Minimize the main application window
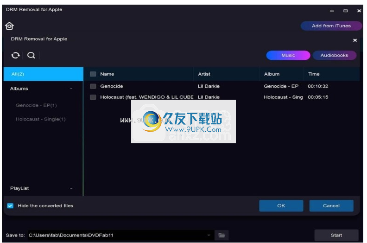Image resolution: width=367 pixels, height=243 pixels. [332, 11]
